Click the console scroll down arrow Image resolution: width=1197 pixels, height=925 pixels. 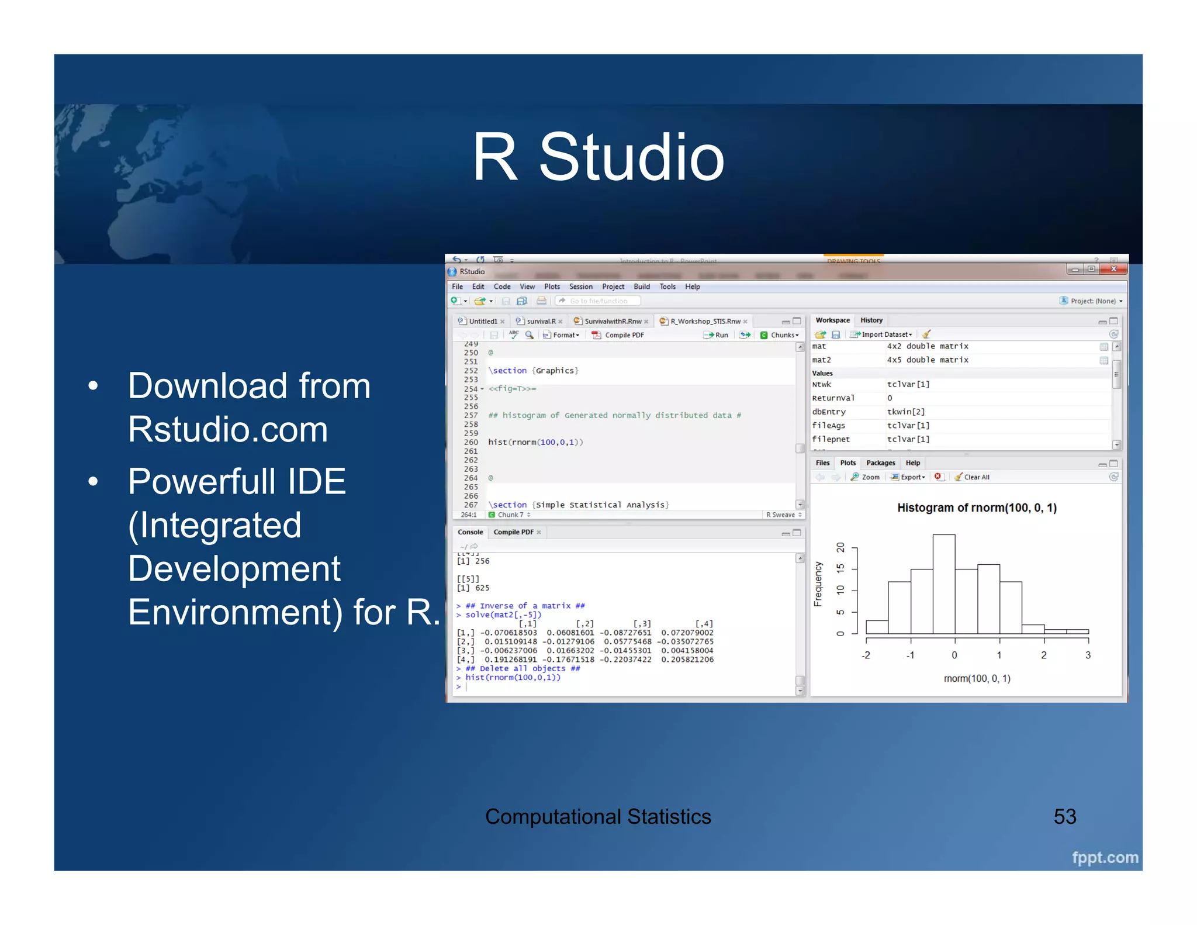point(800,691)
